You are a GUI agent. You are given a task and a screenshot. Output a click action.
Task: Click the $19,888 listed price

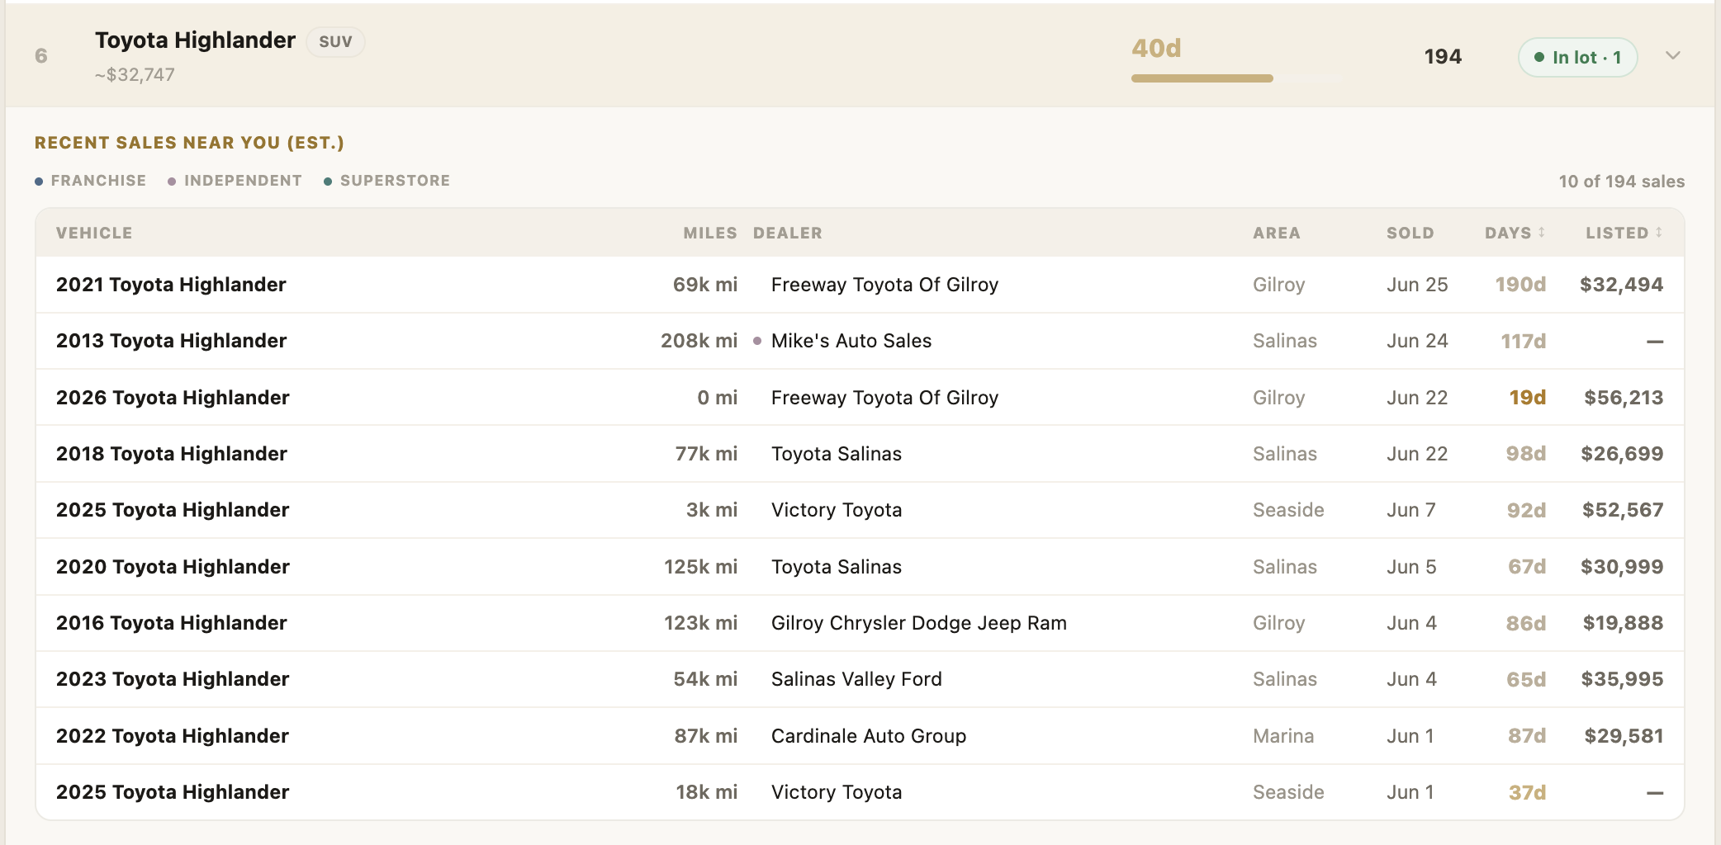click(x=1623, y=623)
